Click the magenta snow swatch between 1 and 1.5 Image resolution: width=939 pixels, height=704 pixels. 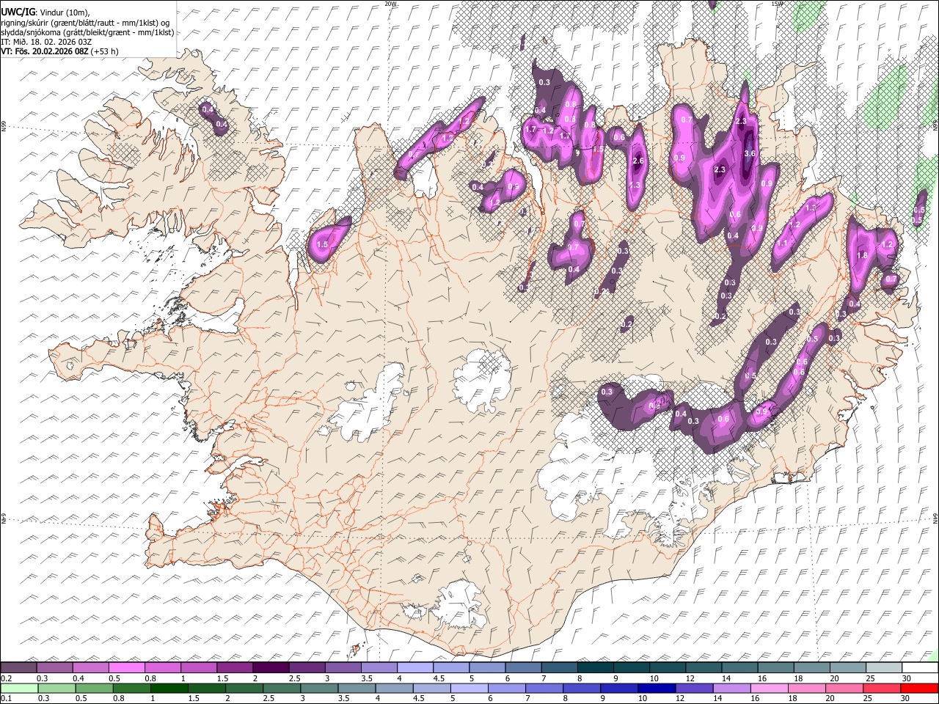click(x=199, y=667)
